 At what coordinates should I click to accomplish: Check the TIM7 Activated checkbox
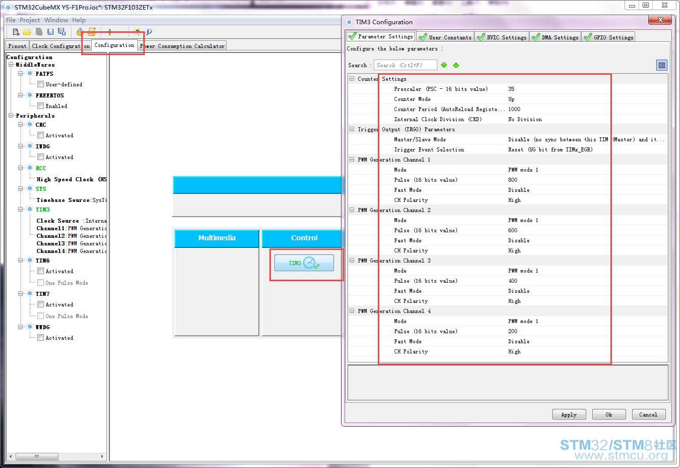click(40, 304)
